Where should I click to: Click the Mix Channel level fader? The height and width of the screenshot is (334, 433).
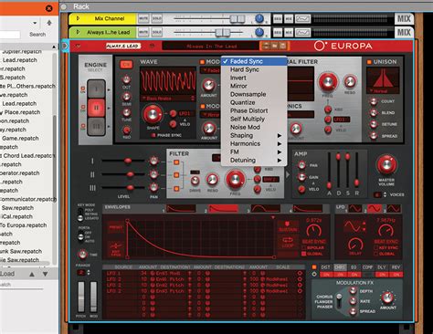point(238,19)
